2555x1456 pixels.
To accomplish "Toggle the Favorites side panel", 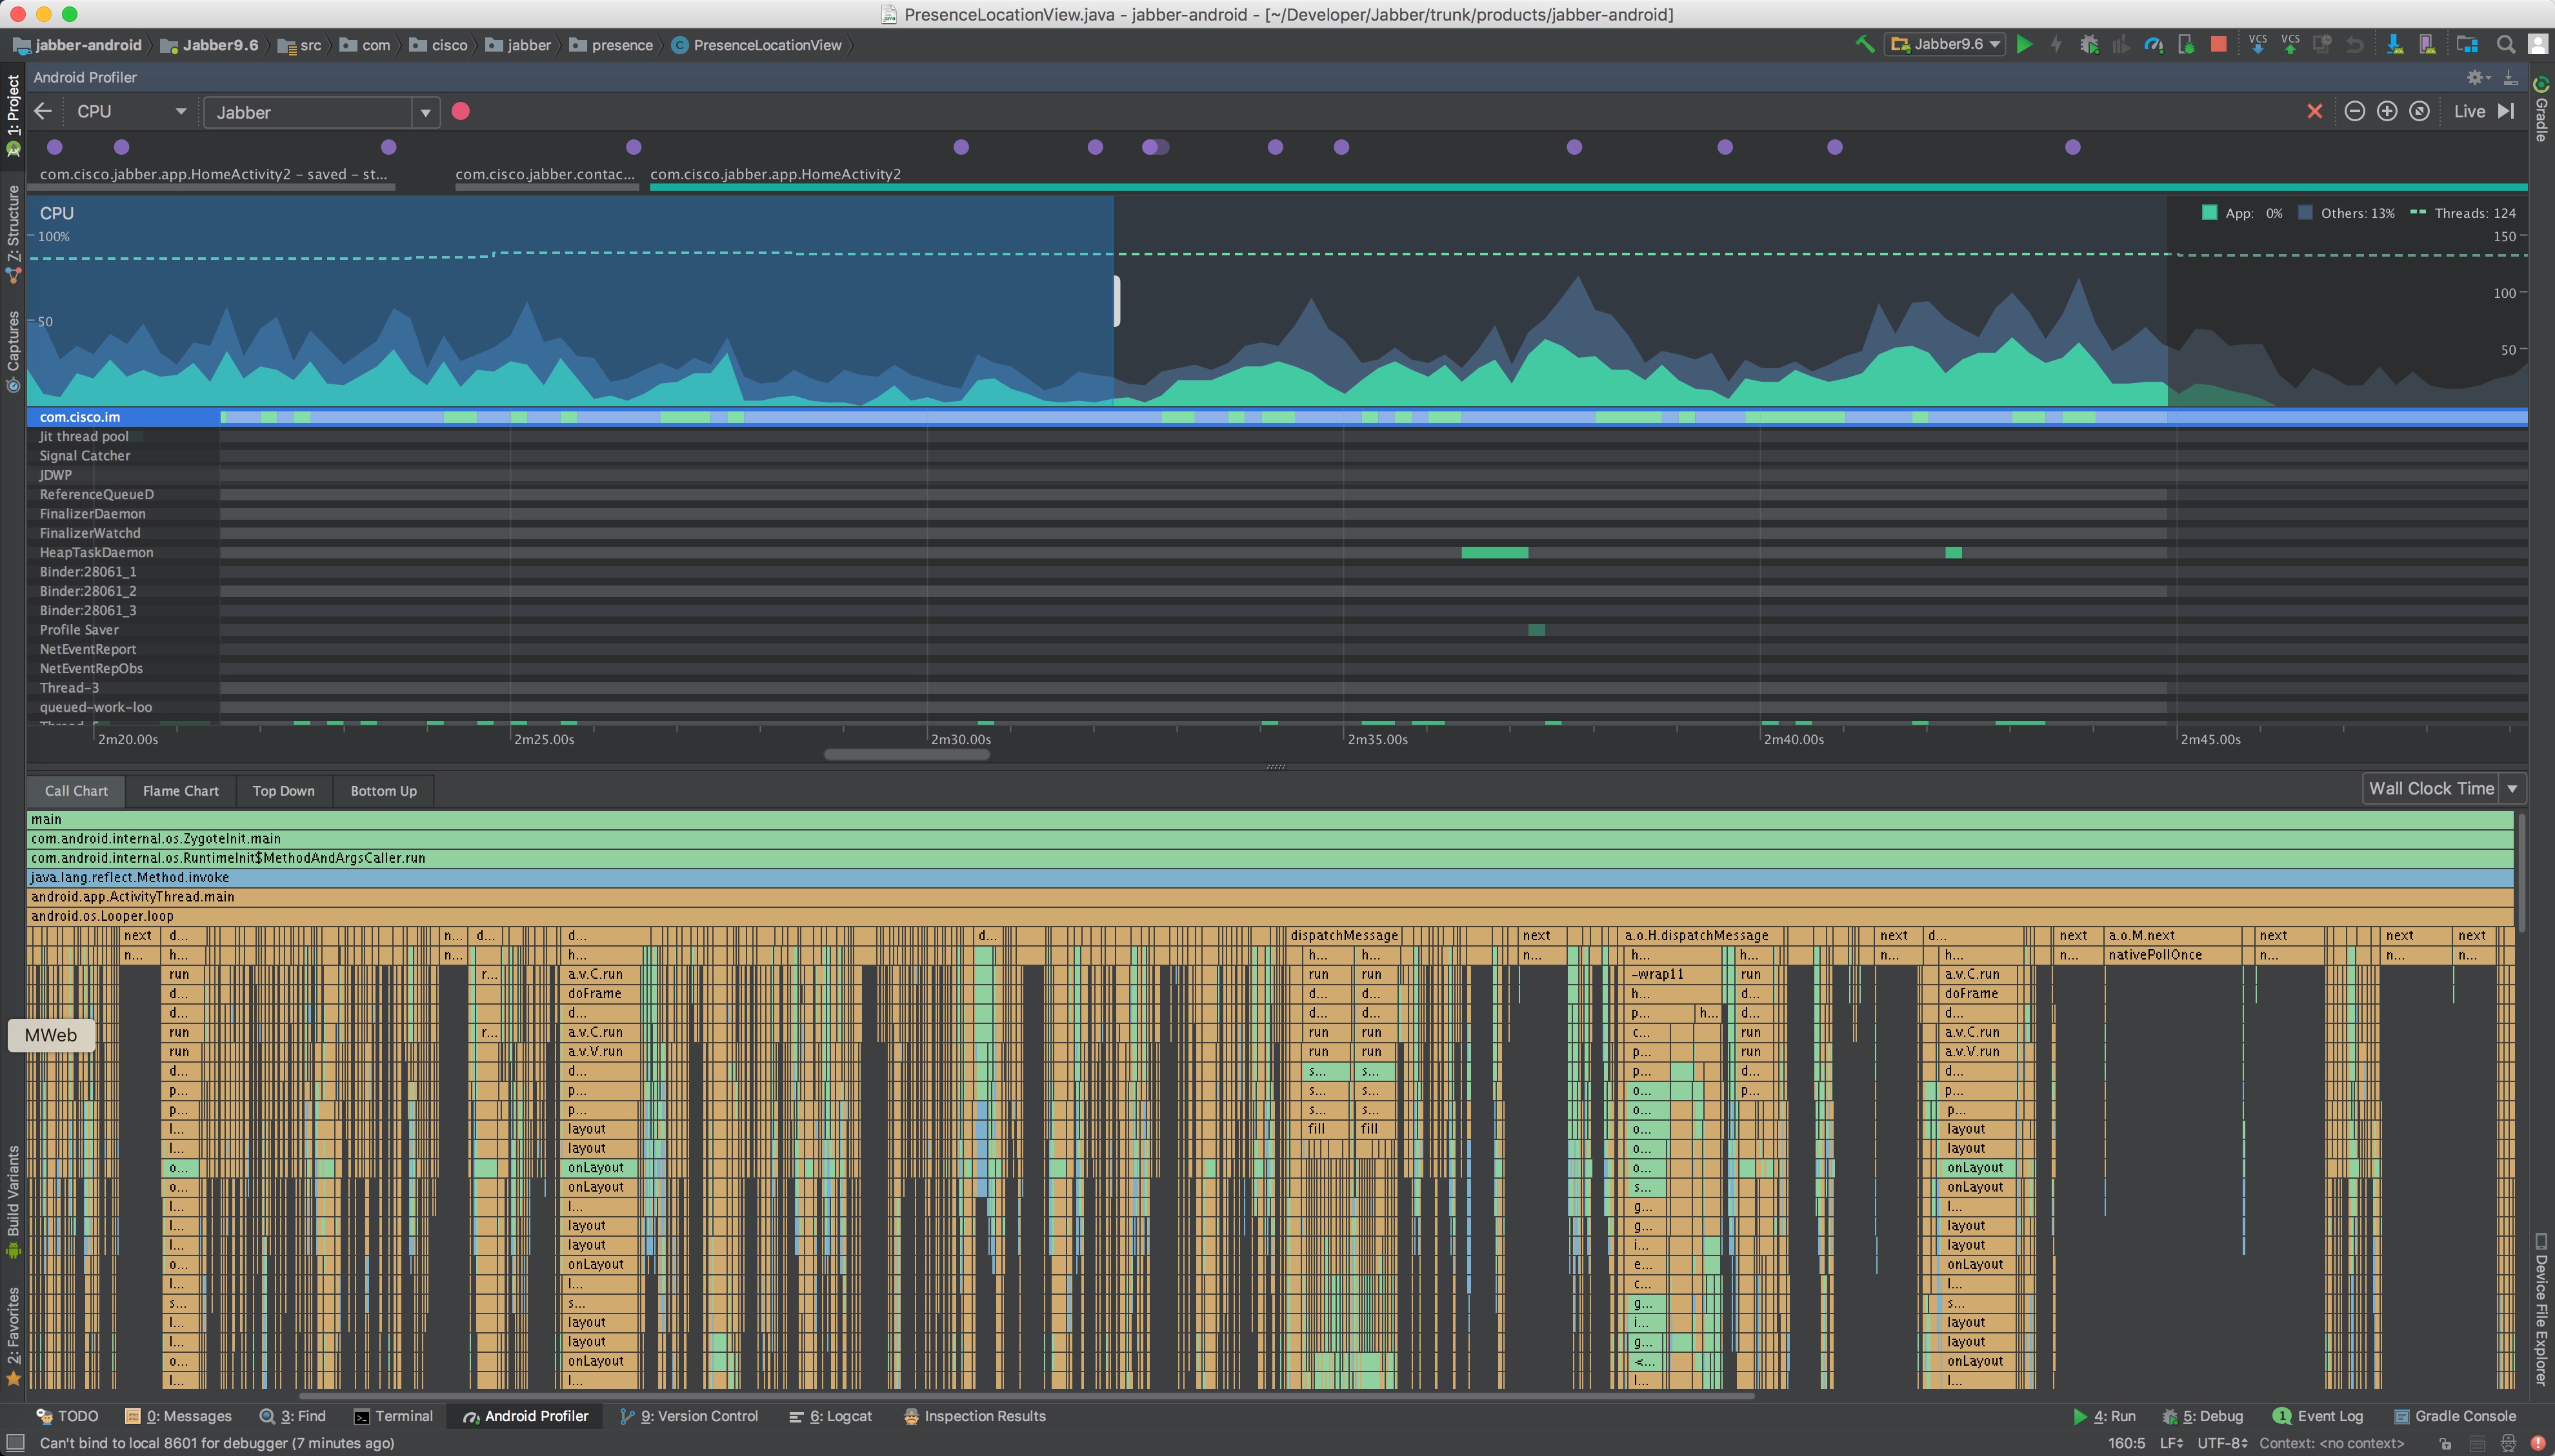I will (13, 1336).
